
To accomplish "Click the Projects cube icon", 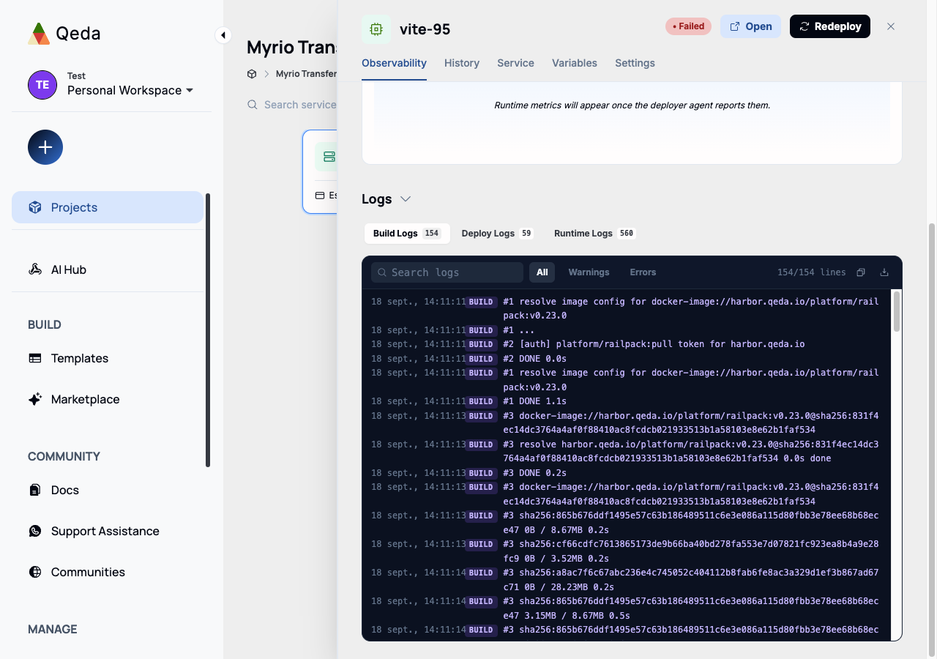I will point(35,207).
